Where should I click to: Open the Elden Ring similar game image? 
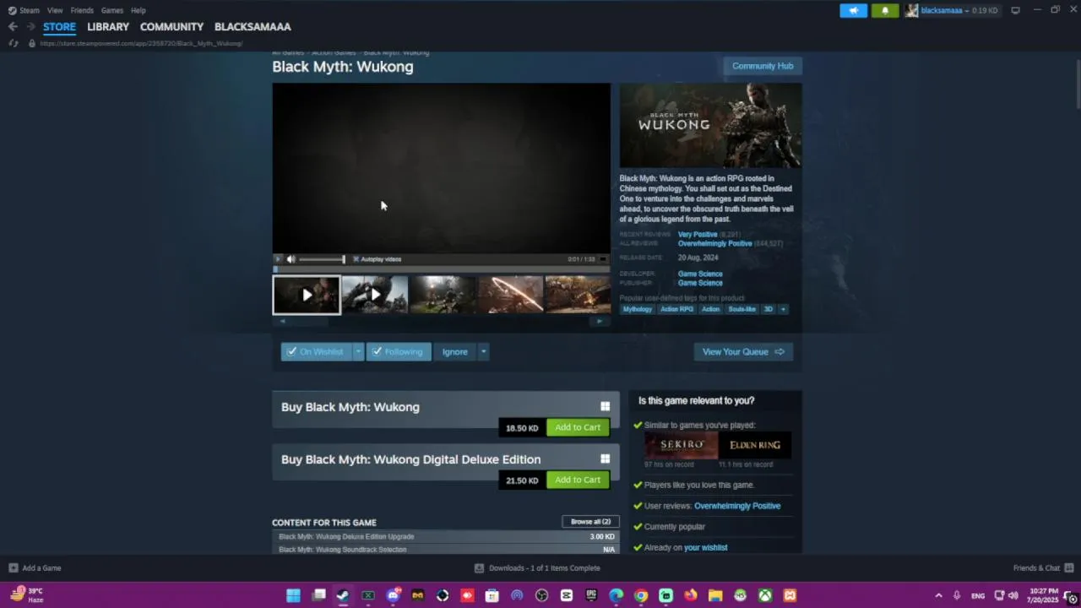[755, 445]
